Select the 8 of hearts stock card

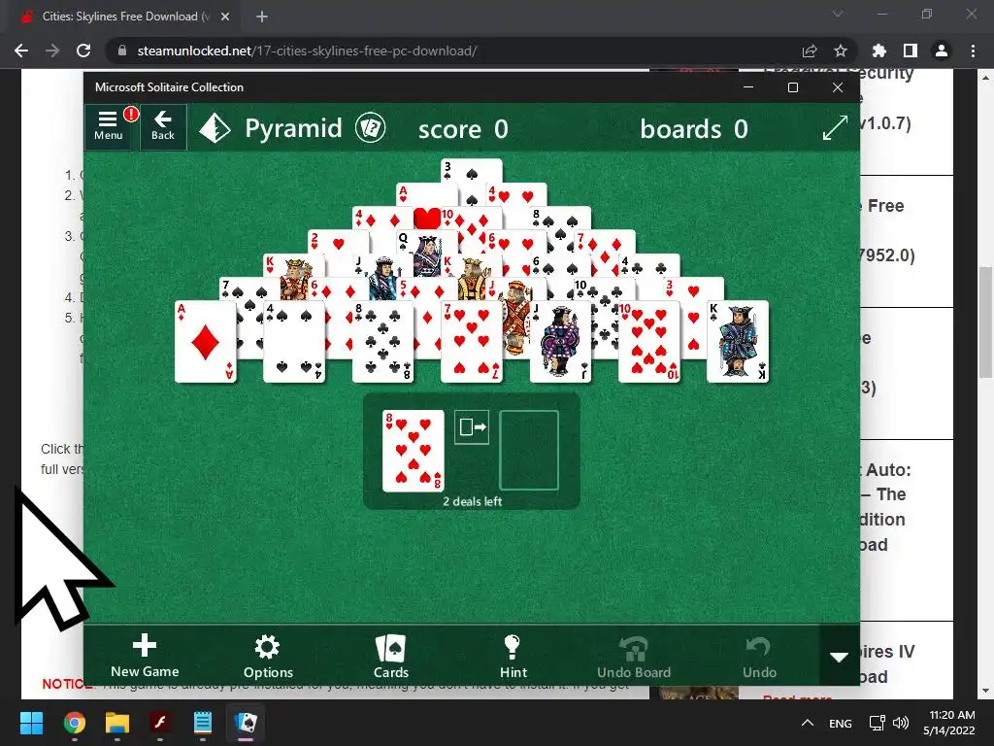[414, 451]
